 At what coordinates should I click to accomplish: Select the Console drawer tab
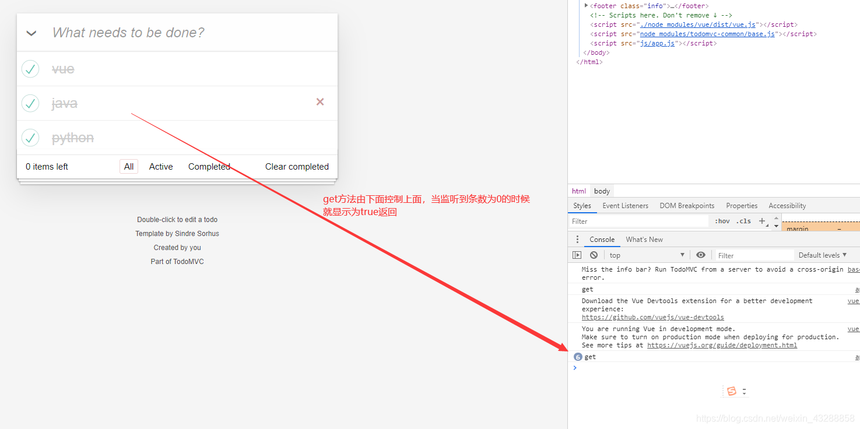coord(602,240)
